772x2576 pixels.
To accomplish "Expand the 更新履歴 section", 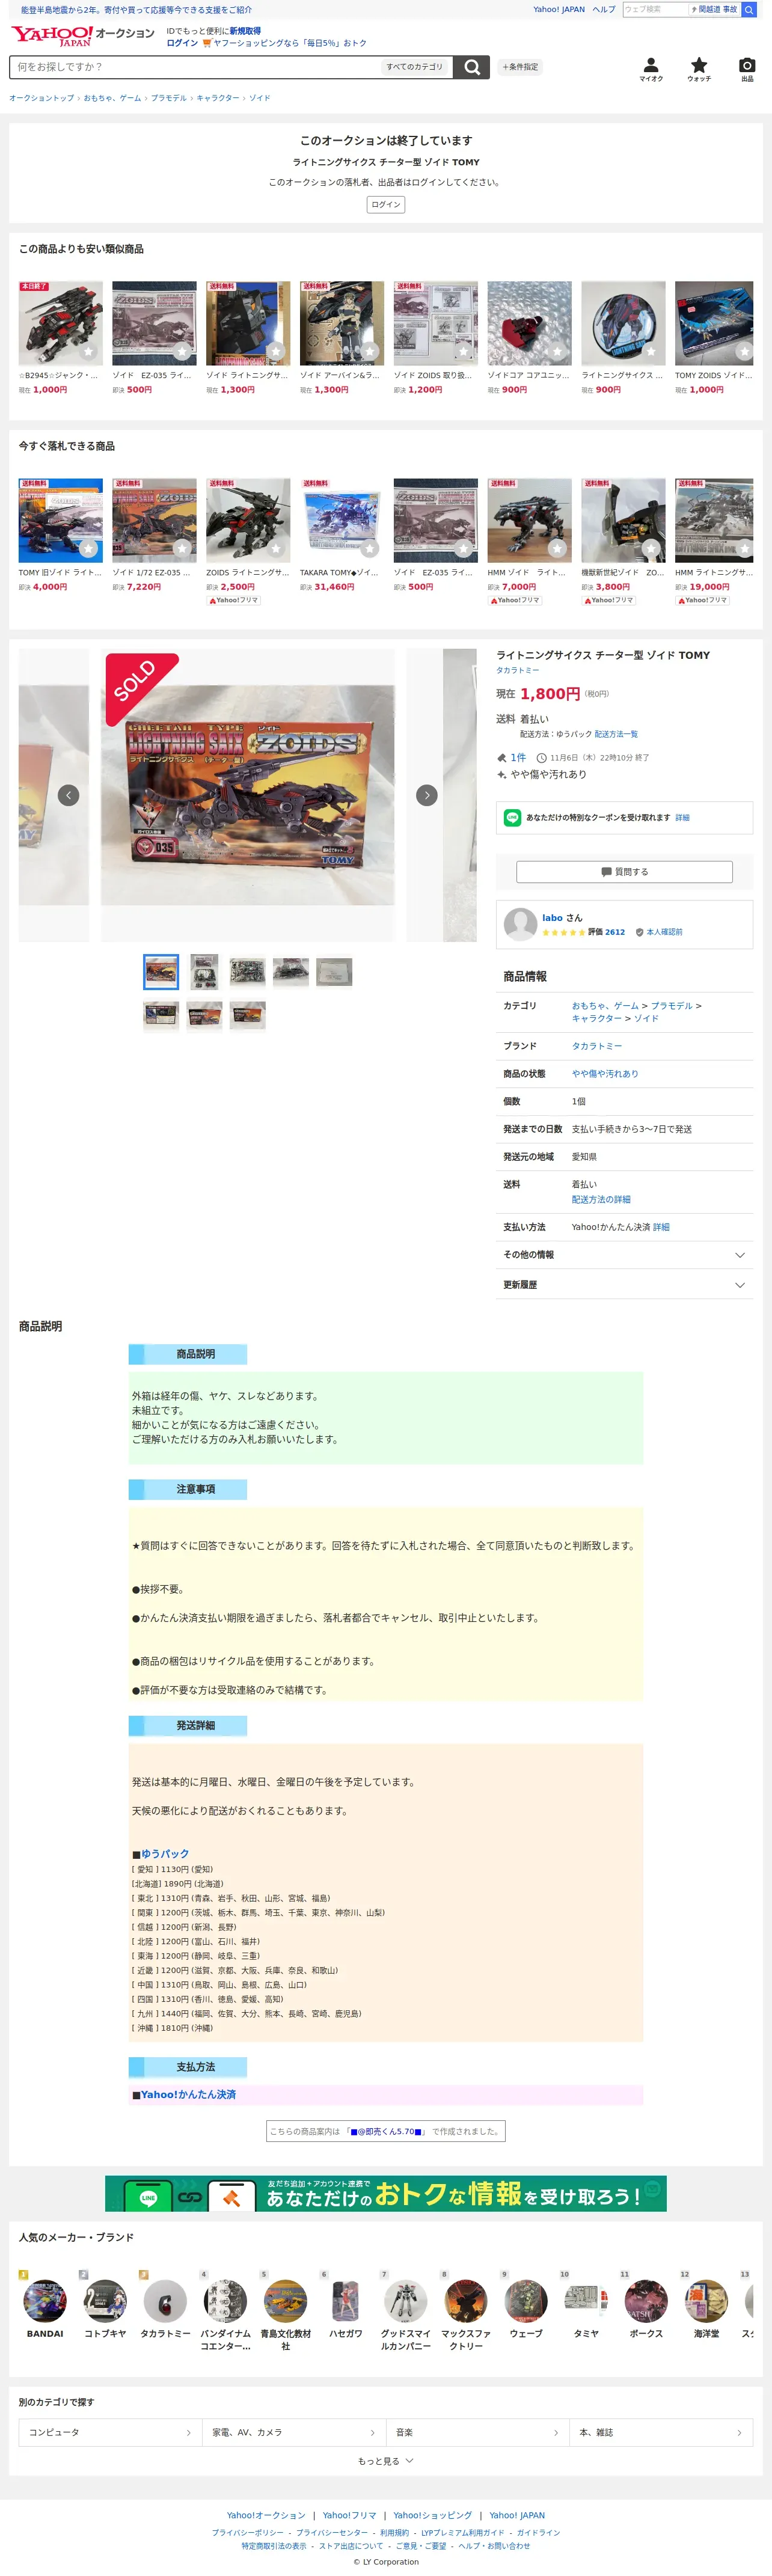I will click(x=624, y=1285).
